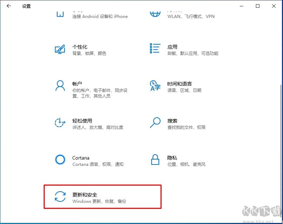283x224 pixels.
Task: Click '连接 Android 设备和 iPhone' text
Action: click(x=100, y=17)
